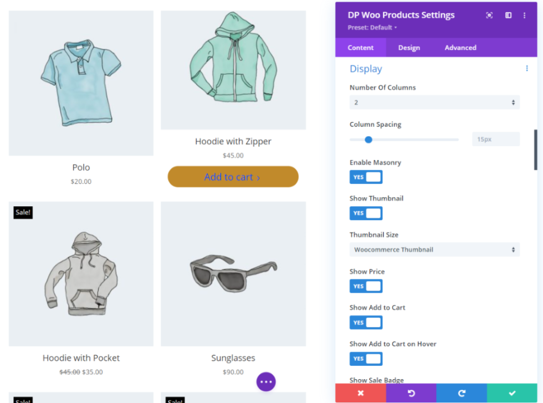Open the Polo product link
The image size is (543, 403).
(81, 167)
